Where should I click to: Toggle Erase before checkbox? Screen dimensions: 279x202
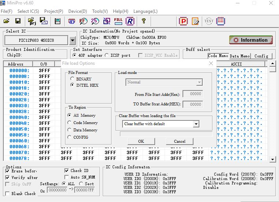pos(7,171)
